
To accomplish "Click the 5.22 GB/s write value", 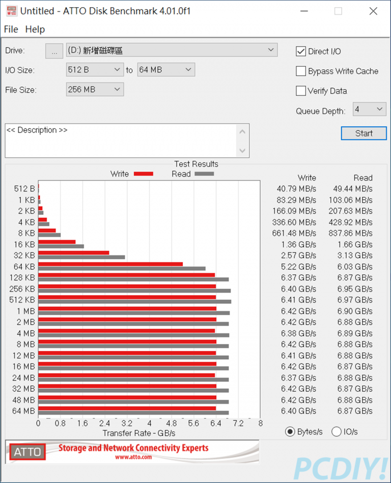I will (298, 267).
